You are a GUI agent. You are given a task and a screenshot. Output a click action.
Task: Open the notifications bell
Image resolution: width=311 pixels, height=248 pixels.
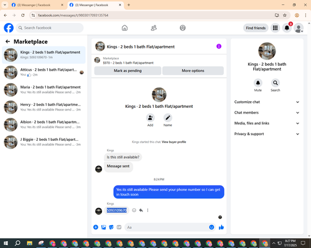287,28
